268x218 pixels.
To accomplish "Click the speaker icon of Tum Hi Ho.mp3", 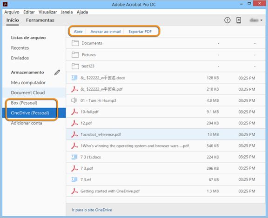I will pos(74,100).
